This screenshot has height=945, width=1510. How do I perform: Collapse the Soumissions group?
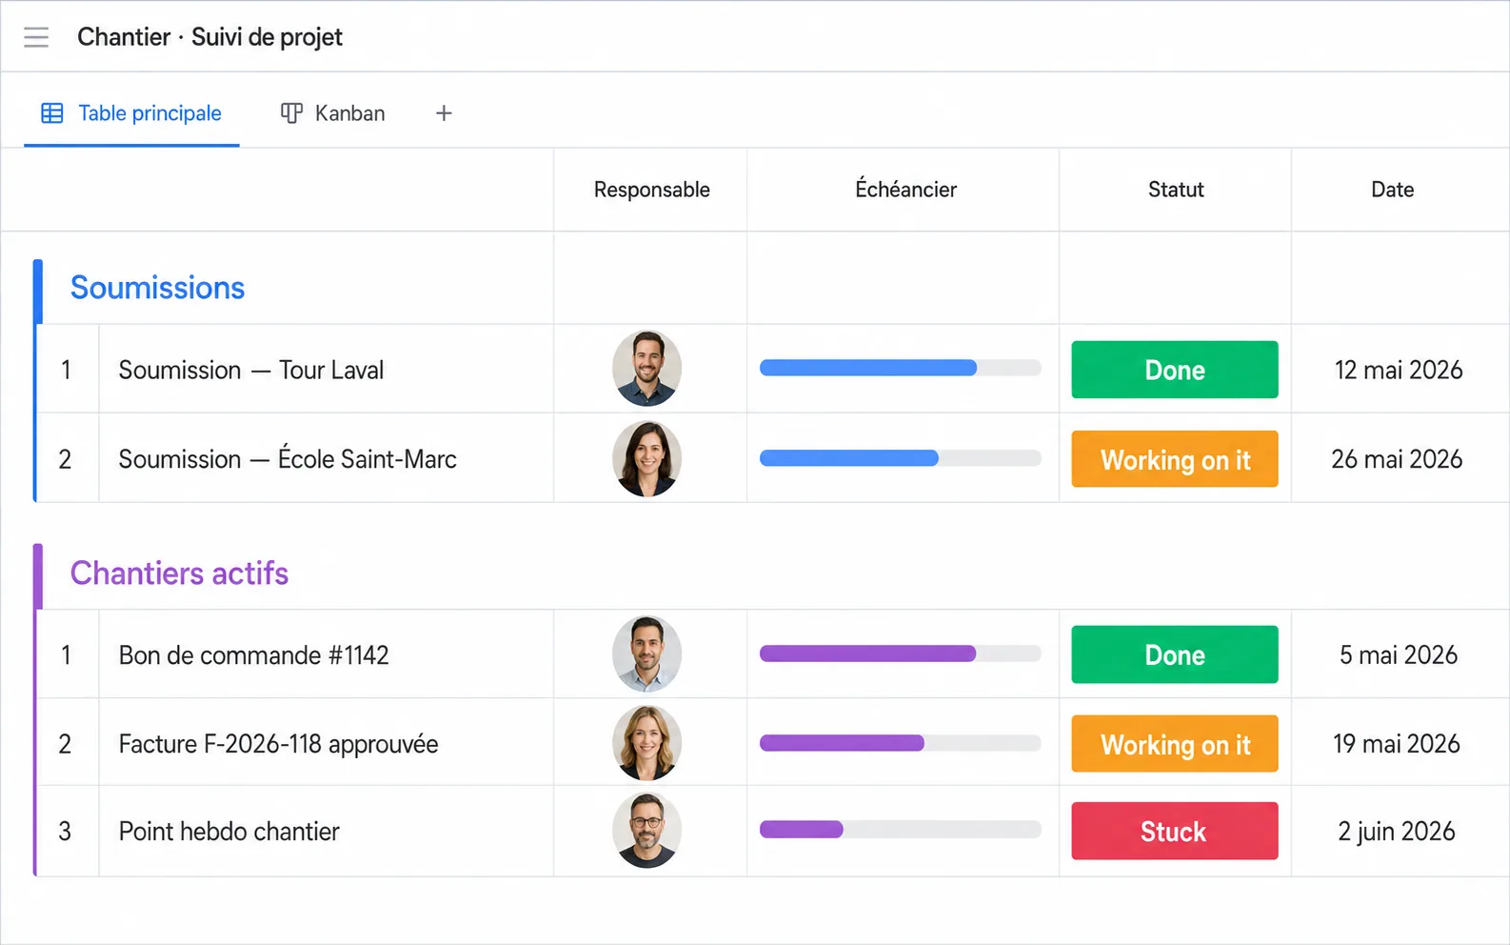click(x=157, y=288)
